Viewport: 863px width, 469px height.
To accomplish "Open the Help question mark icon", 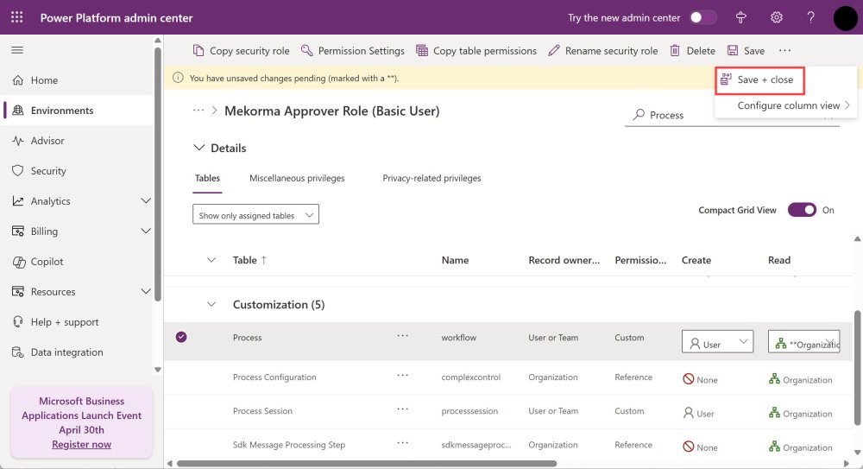I will click(810, 17).
